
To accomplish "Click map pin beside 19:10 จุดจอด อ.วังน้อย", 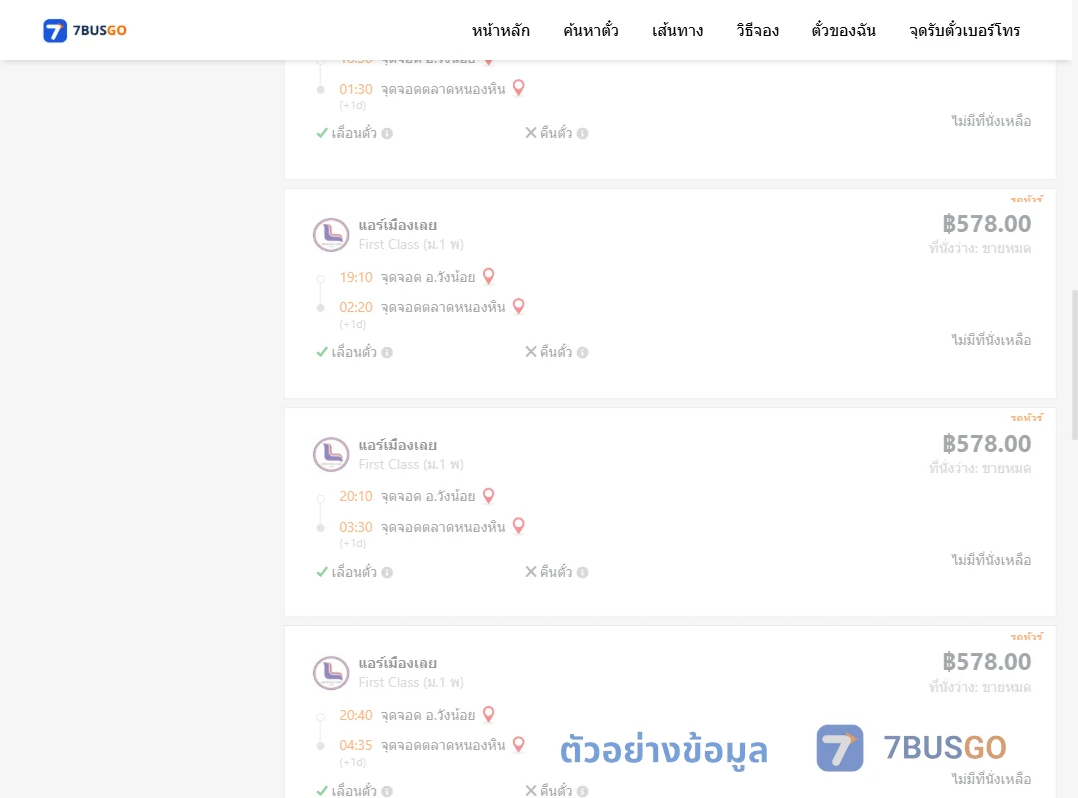I will pyautogui.click(x=489, y=276).
